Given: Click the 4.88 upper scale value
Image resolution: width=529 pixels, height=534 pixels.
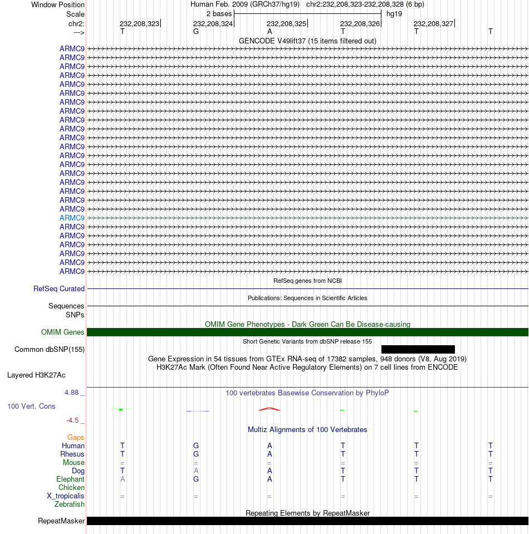Looking at the screenshot, I should coord(71,393).
